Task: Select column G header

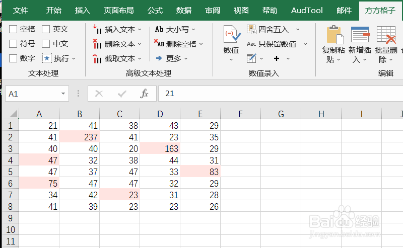Action: (x=281, y=114)
